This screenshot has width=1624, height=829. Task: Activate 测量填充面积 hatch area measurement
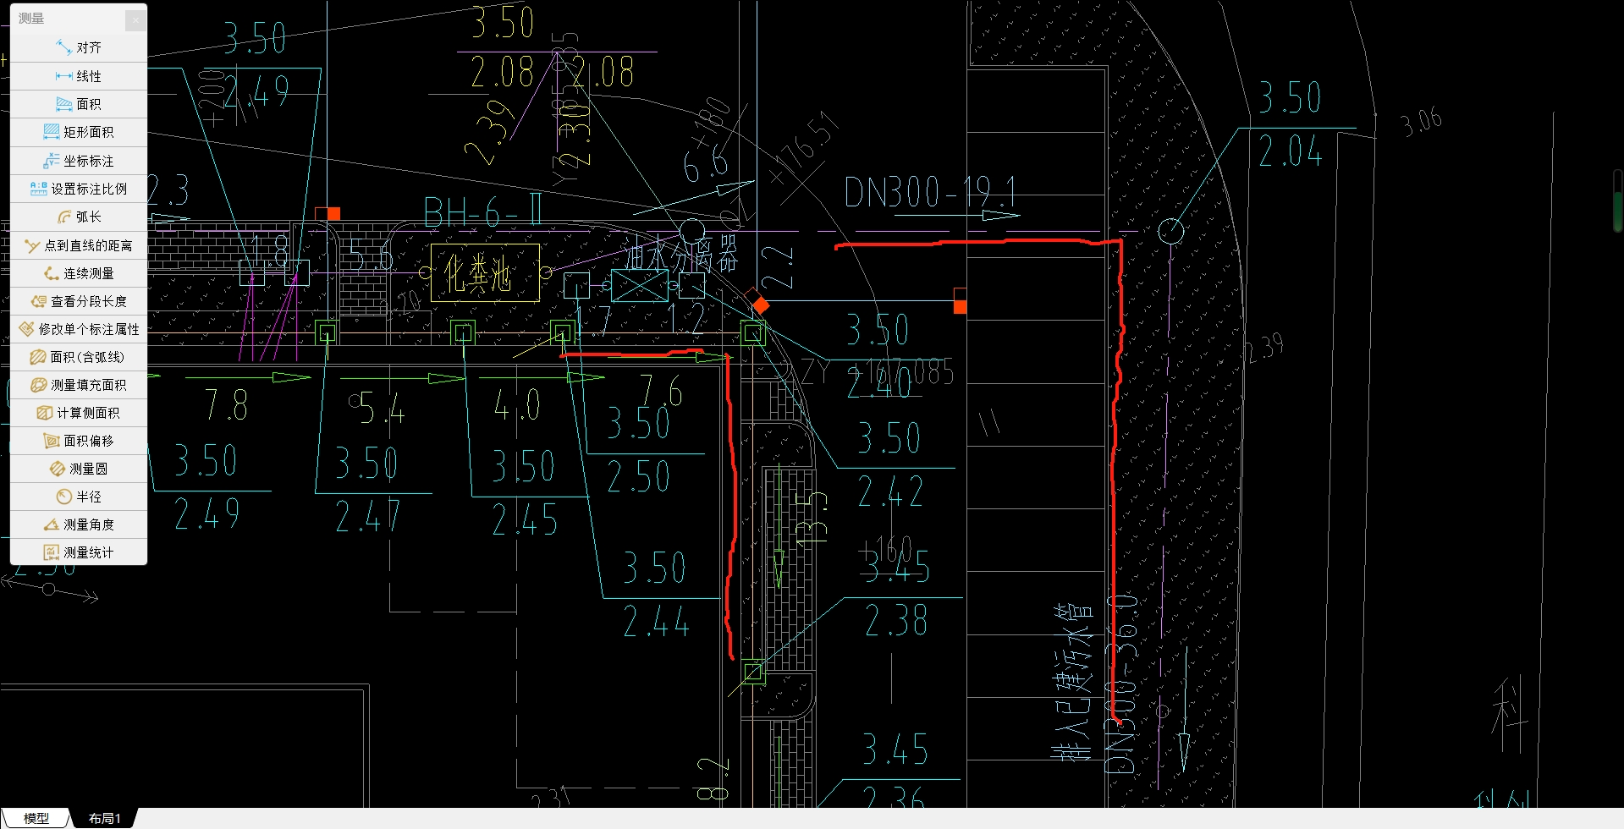click(79, 385)
